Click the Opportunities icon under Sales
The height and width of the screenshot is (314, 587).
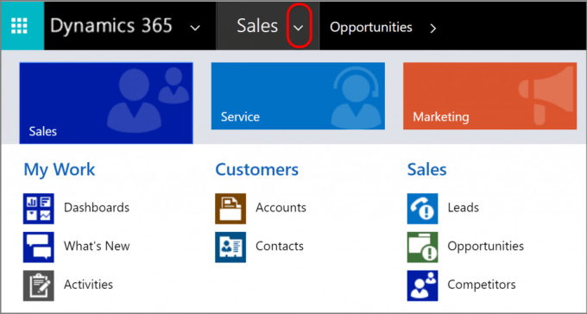click(x=423, y=247)
